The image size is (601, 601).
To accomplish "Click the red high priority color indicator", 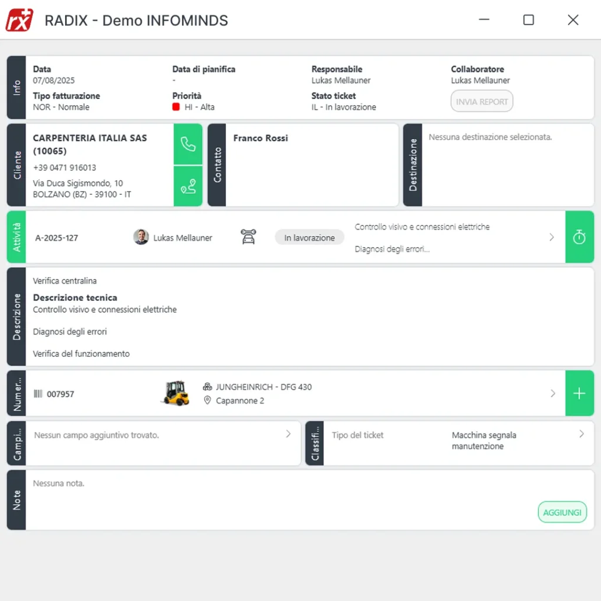I will click(x=176, y=107).
